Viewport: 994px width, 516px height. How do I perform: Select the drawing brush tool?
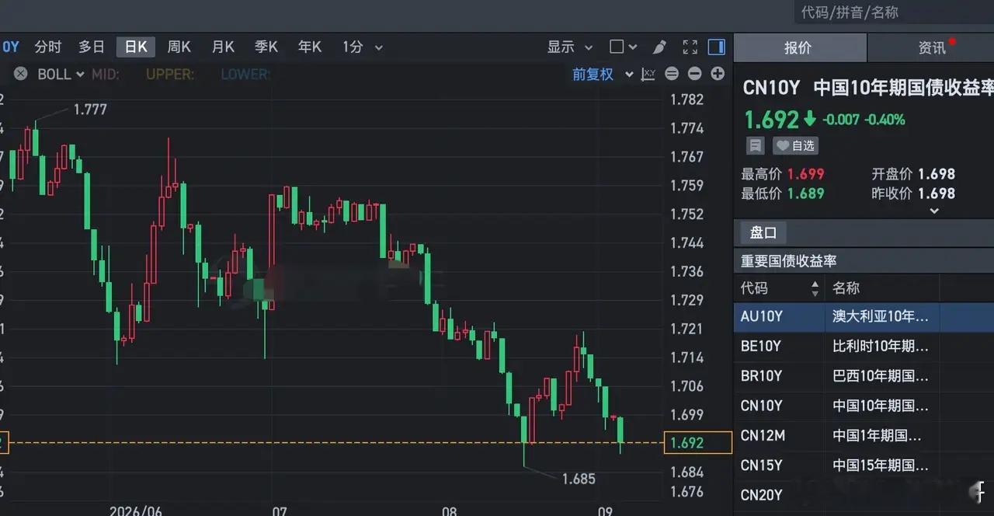tap(659, 47)
